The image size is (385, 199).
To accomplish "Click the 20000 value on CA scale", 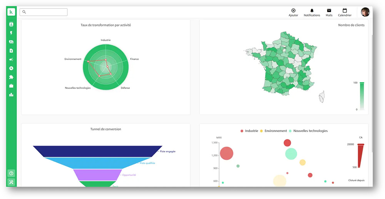I will coord(350,144).
